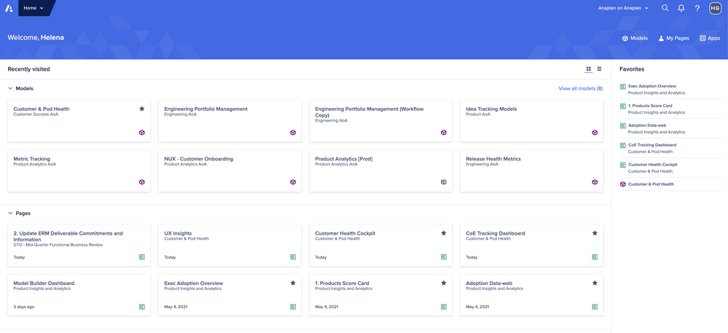Click Metric Tracking card title
Viewport: 728px width, 333px height.
31,159
